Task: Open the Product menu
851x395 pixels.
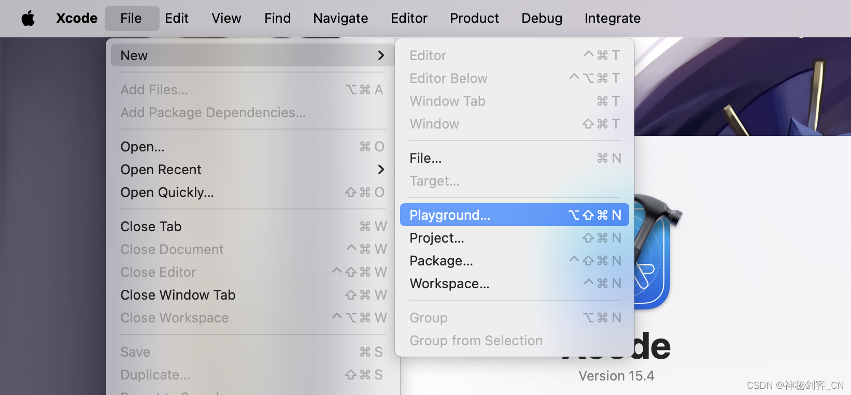Action: (x=474, y=18)
